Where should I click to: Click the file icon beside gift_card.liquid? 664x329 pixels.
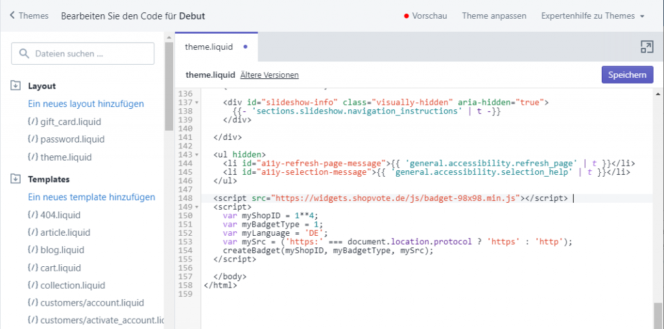point(32,122)
